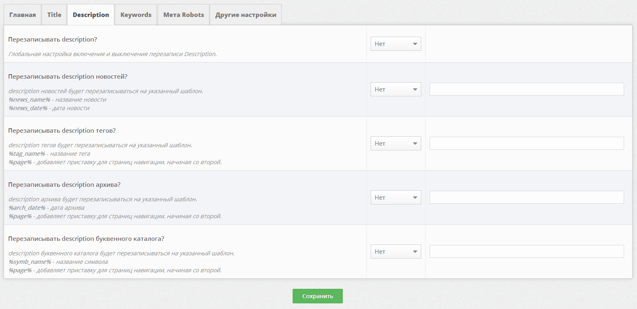Open the Мета Robots tab

pos(184,15)
